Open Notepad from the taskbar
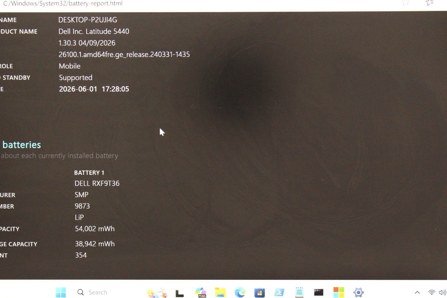 299,292
